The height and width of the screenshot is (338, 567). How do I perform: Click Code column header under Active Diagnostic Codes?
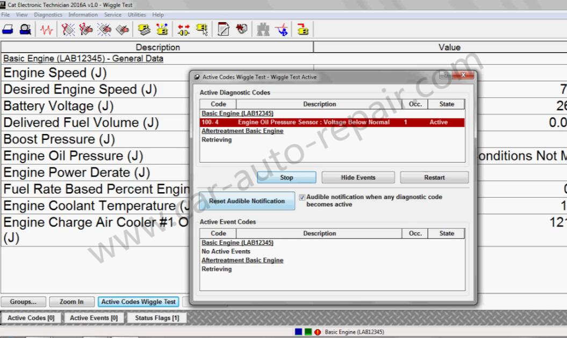[x=218, y=104]
